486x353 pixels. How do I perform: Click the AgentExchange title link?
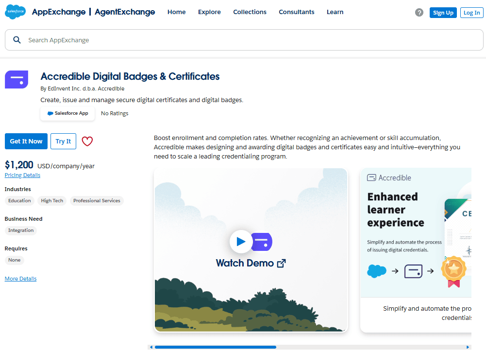click(x=125, y=12)
